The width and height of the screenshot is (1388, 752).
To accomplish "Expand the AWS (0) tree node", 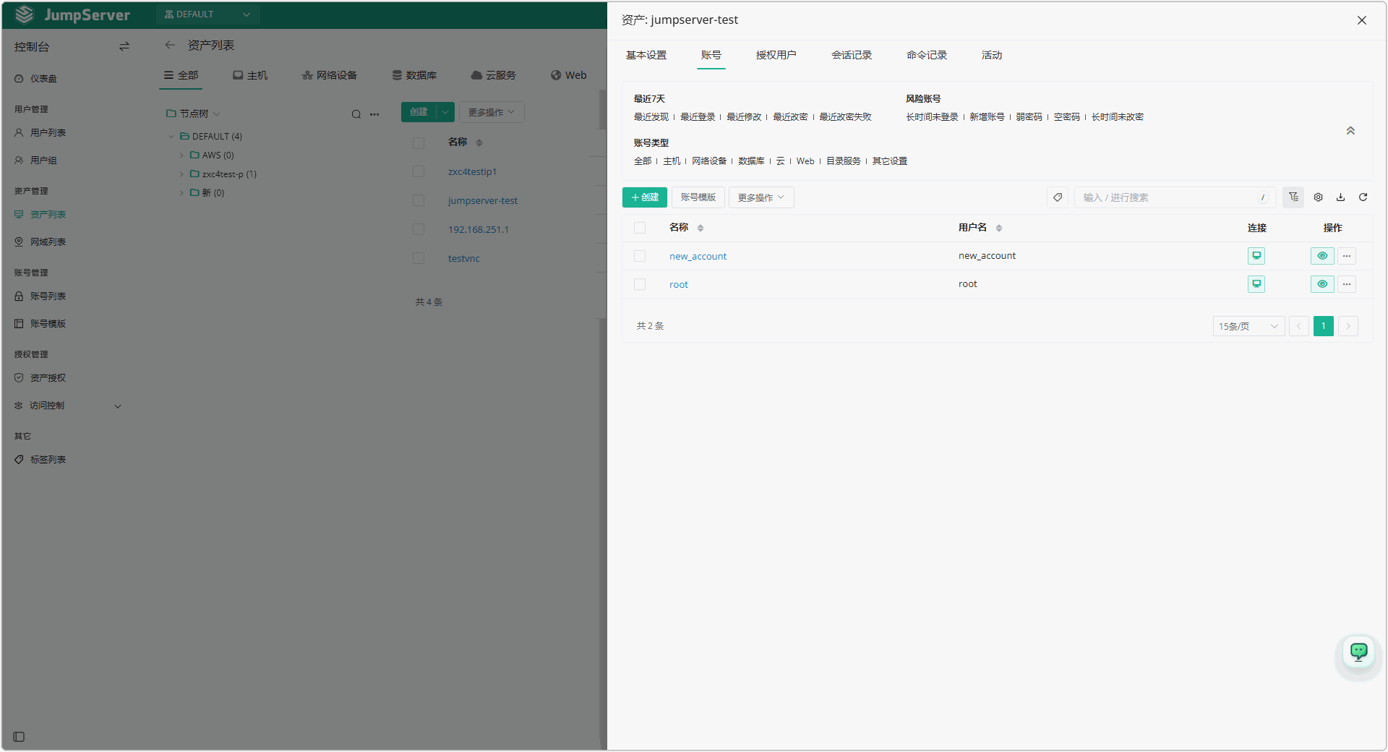I will click(x=181, y=155).
